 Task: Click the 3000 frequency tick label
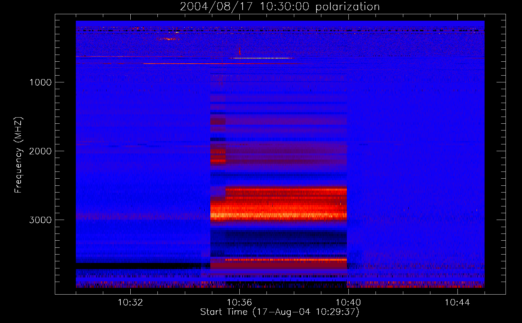click(x=40, y=220)
